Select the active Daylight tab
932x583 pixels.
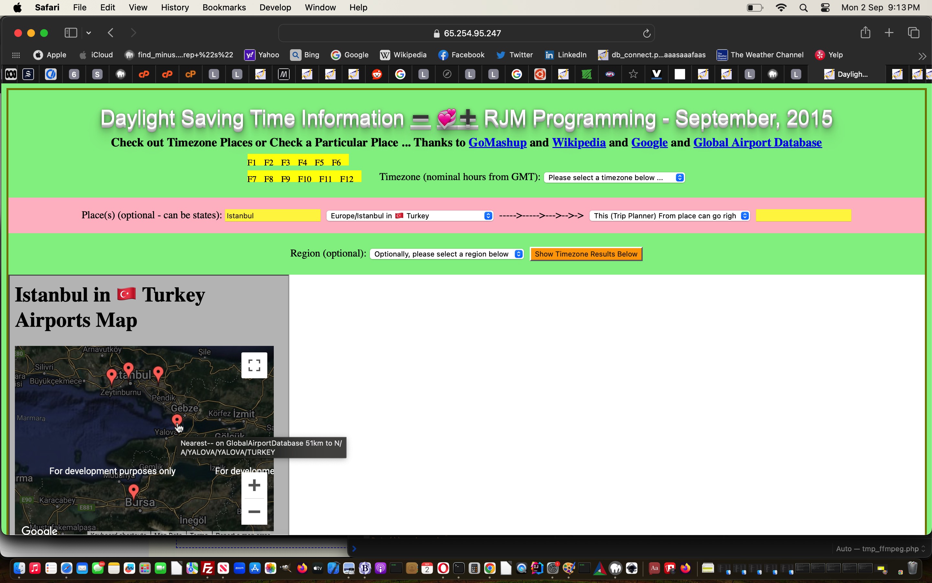[x=846, y=74]
